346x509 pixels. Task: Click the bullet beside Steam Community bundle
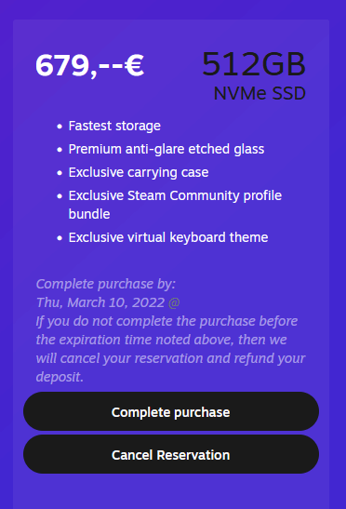click(60, 196)
